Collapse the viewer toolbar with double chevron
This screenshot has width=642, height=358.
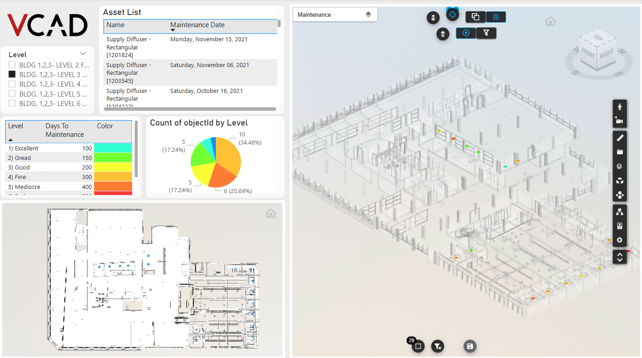[x=619, y=257]
